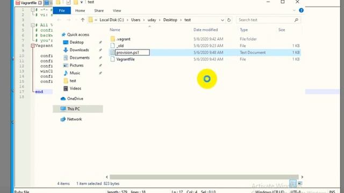Select Users in the address path
The height and width of the screenshot is (193, 344).
(135, 20)
